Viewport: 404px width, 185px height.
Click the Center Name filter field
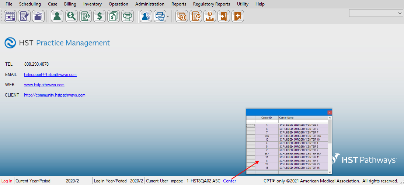click(x=303, y=121)
